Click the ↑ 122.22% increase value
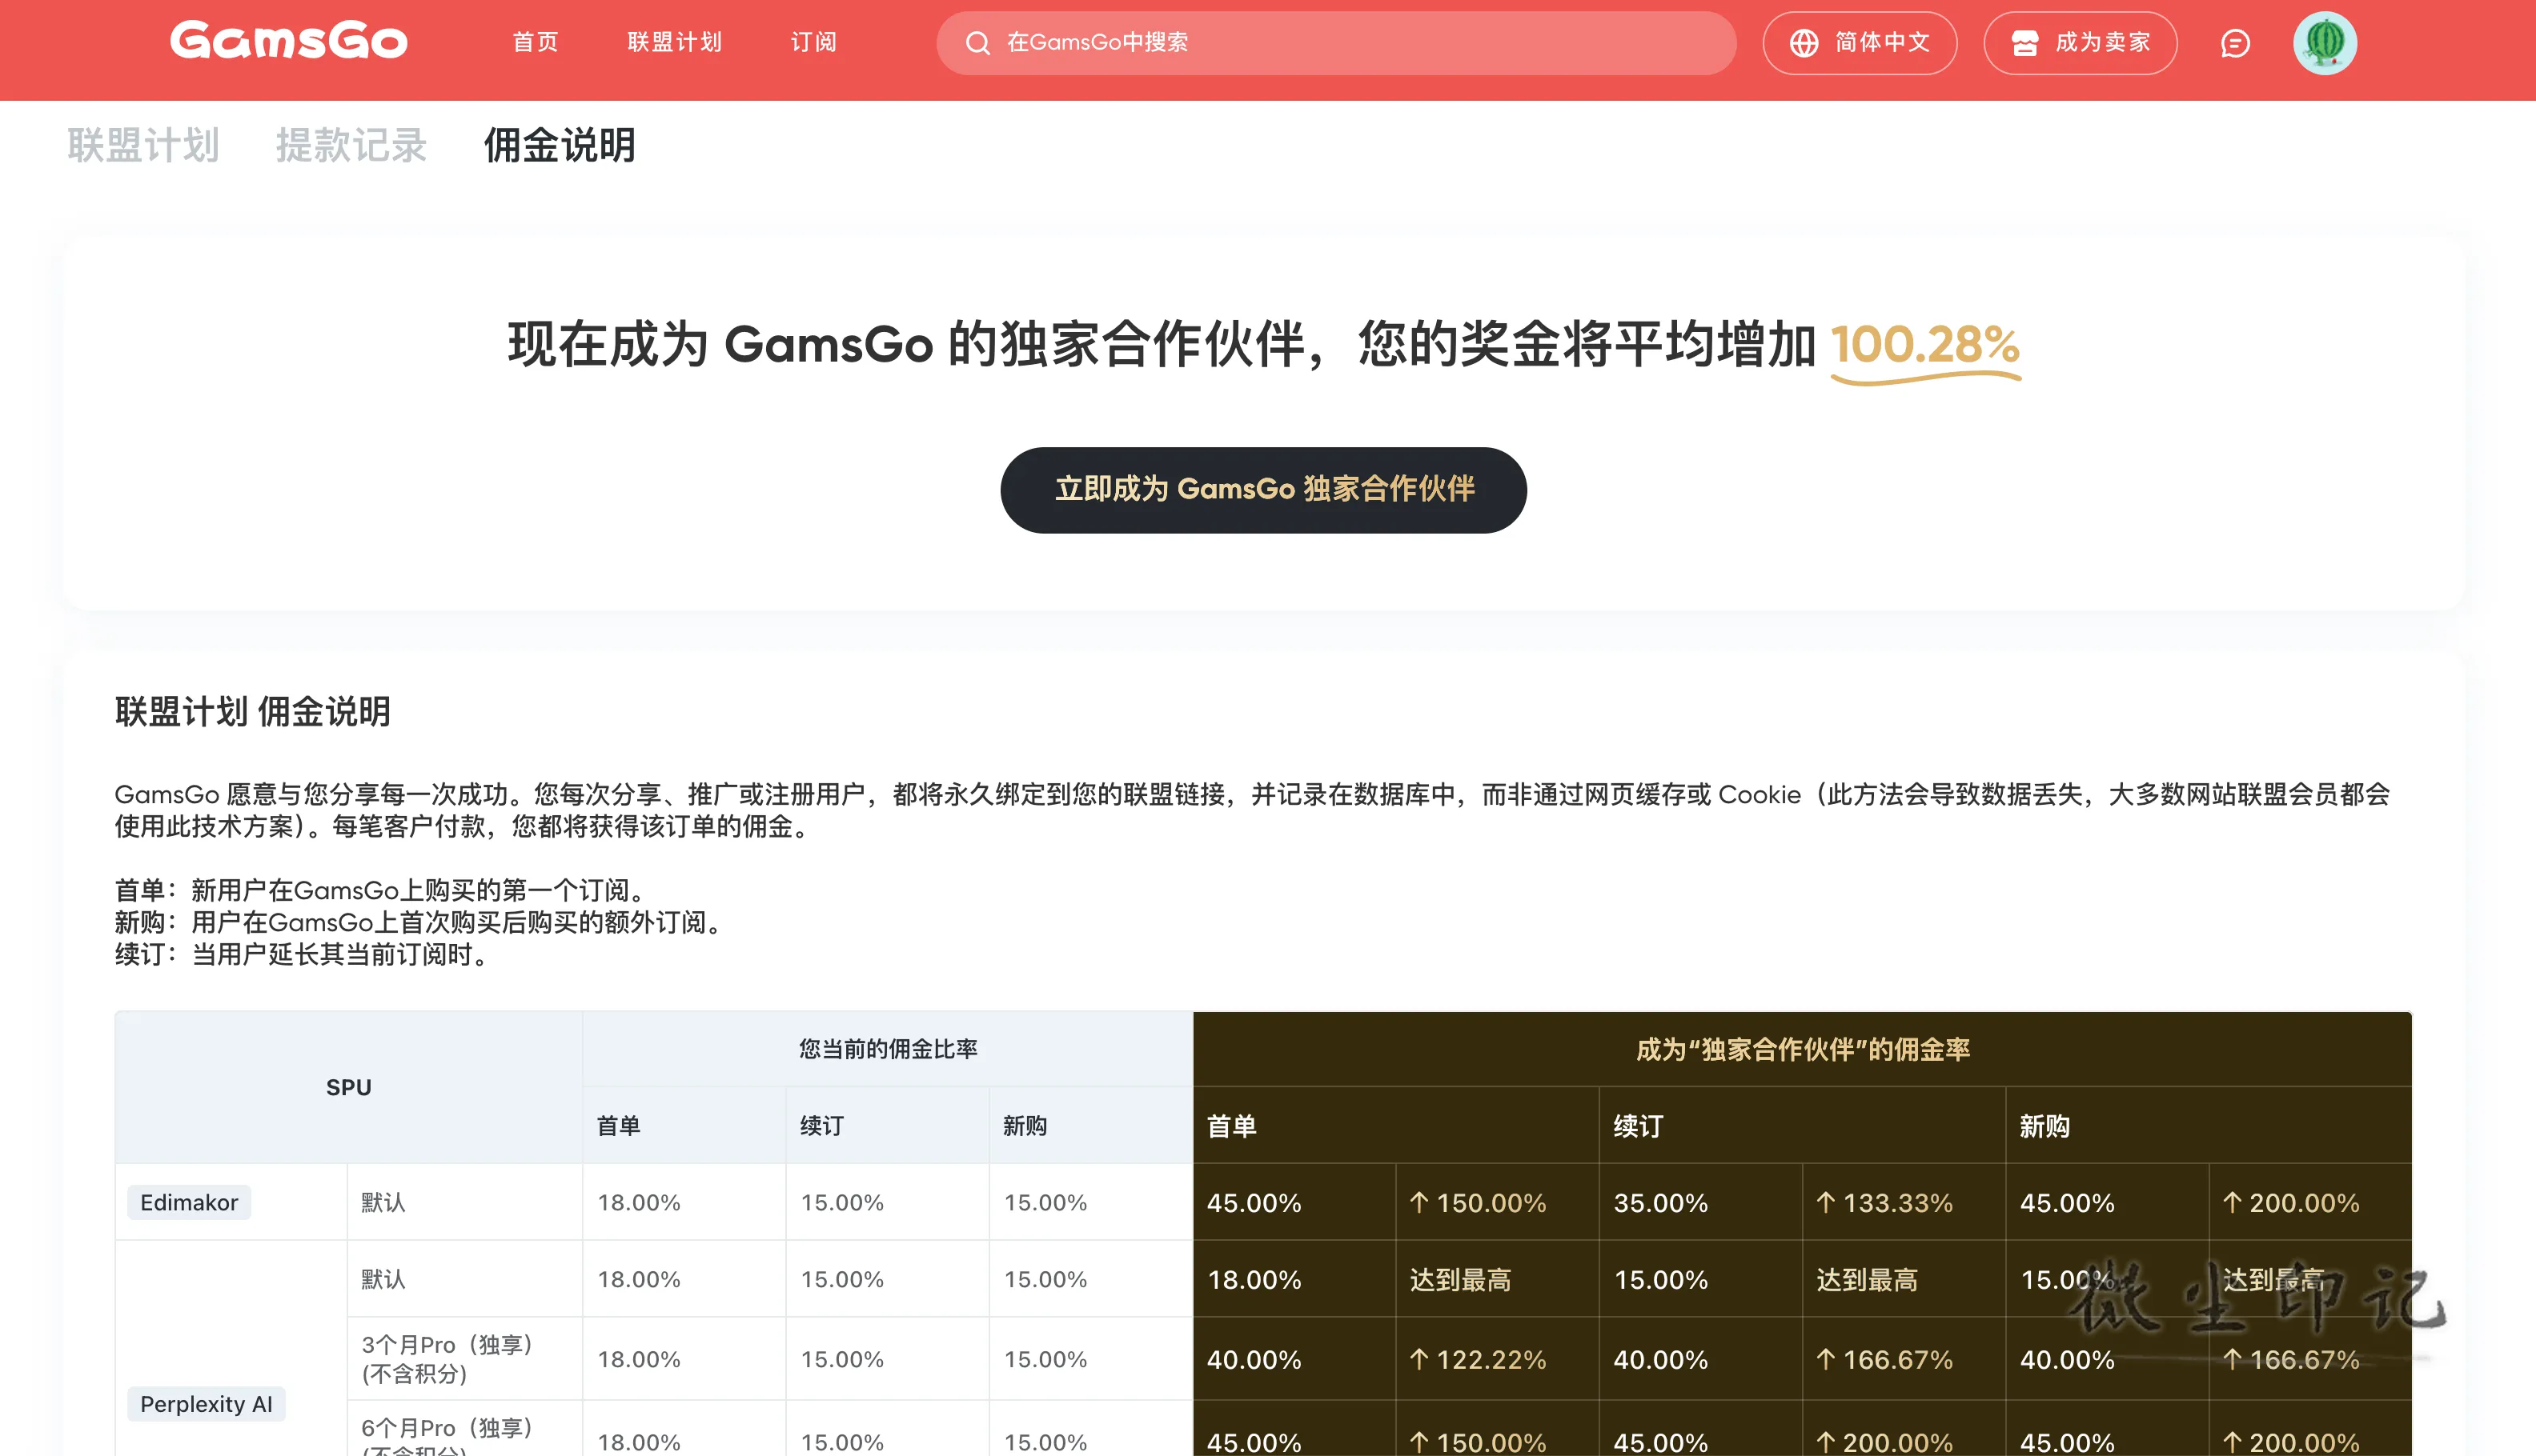This screenshot has width=2536, height=1456. pos(1479,1360)
